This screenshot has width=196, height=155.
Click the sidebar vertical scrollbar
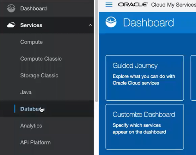click(x=96, y=51)
